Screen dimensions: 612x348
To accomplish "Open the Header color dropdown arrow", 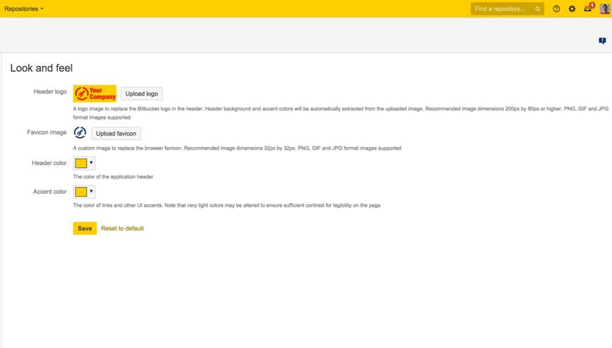I will 91,163.
